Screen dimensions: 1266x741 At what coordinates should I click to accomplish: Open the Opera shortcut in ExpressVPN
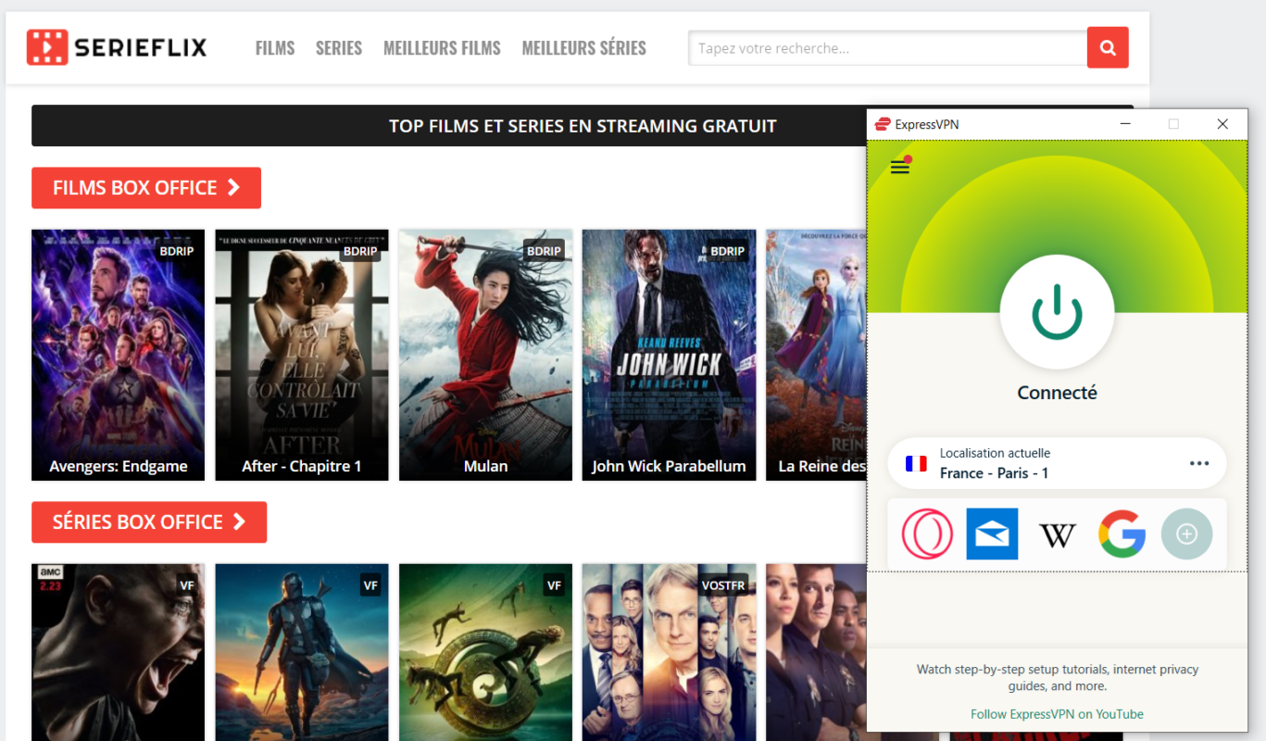click(x=927, y=534)
